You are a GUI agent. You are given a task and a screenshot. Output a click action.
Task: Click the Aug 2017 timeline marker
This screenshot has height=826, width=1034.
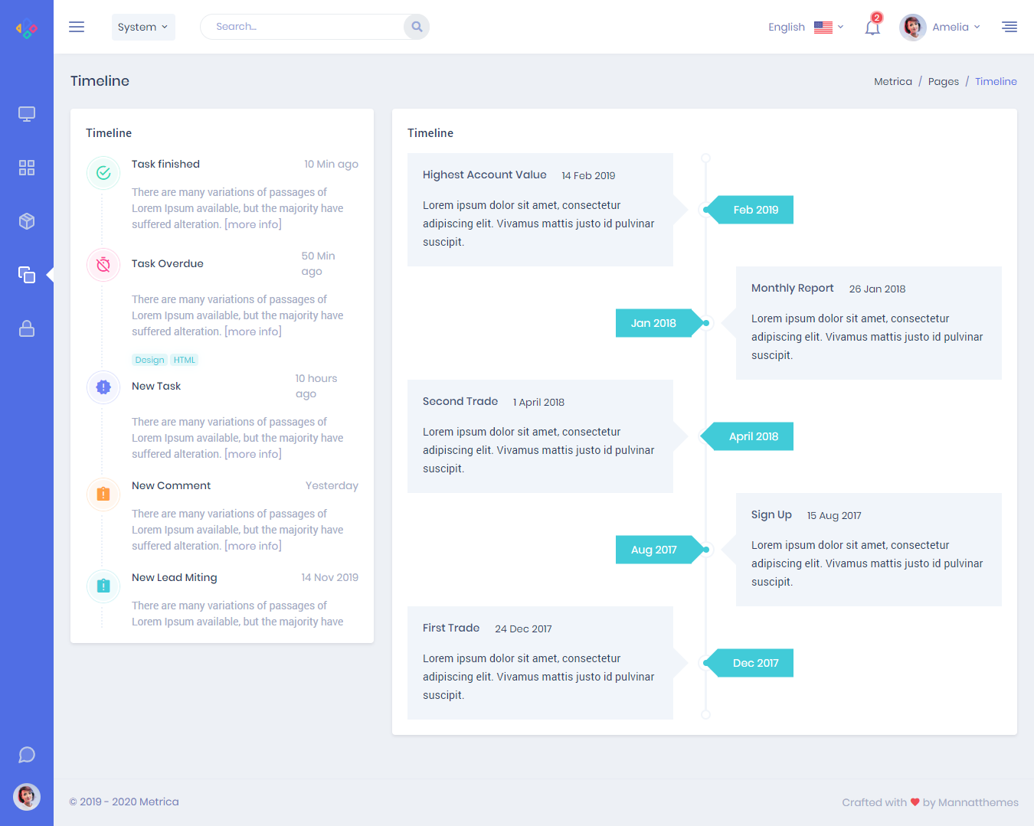[x=654, y=550]
